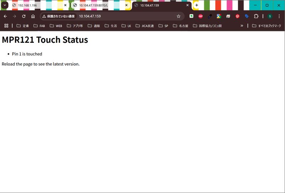Open the すべてのブックマーク folder
Viewport: 285px width, 193px height.
coord(266,26)
